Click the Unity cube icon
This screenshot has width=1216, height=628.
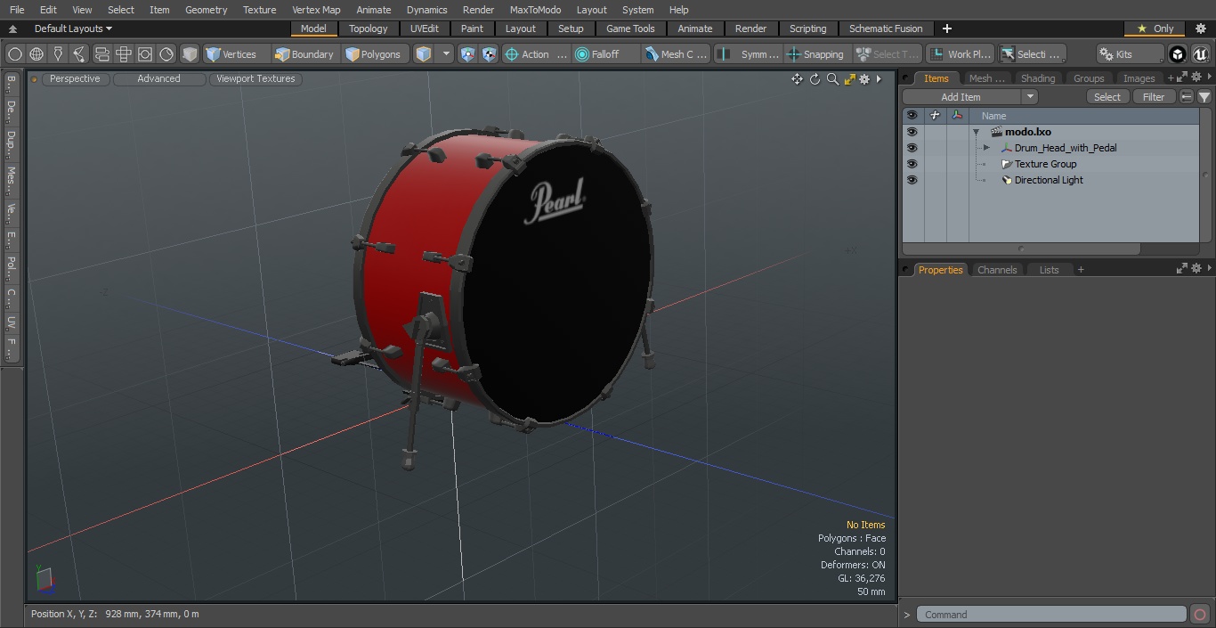coord(1178,54)
